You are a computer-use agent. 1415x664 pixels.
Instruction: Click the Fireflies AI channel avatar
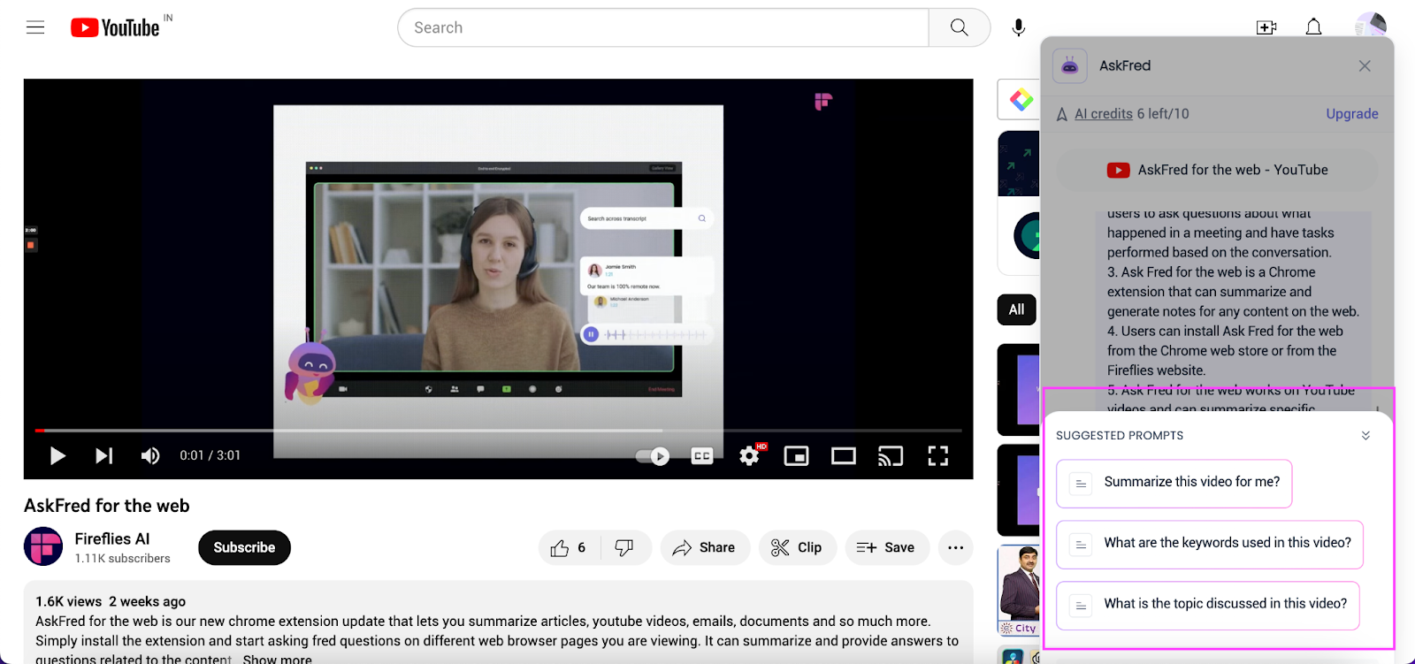(43, 546)
